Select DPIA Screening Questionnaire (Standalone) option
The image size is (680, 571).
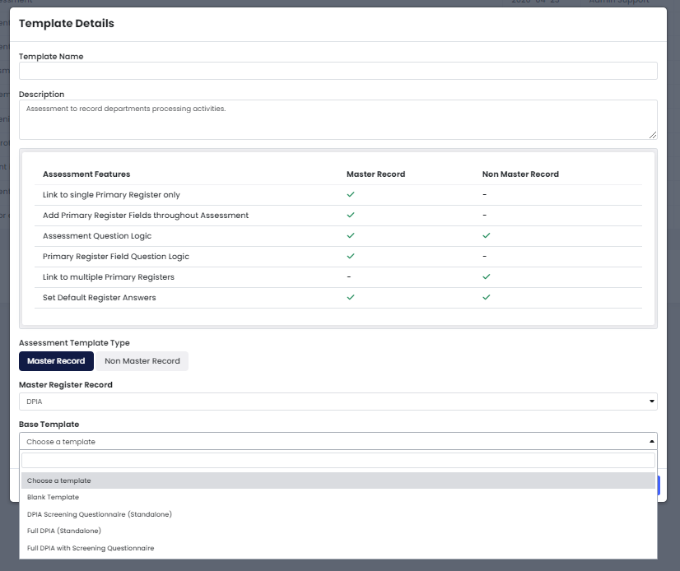click(x=99, y=514)
